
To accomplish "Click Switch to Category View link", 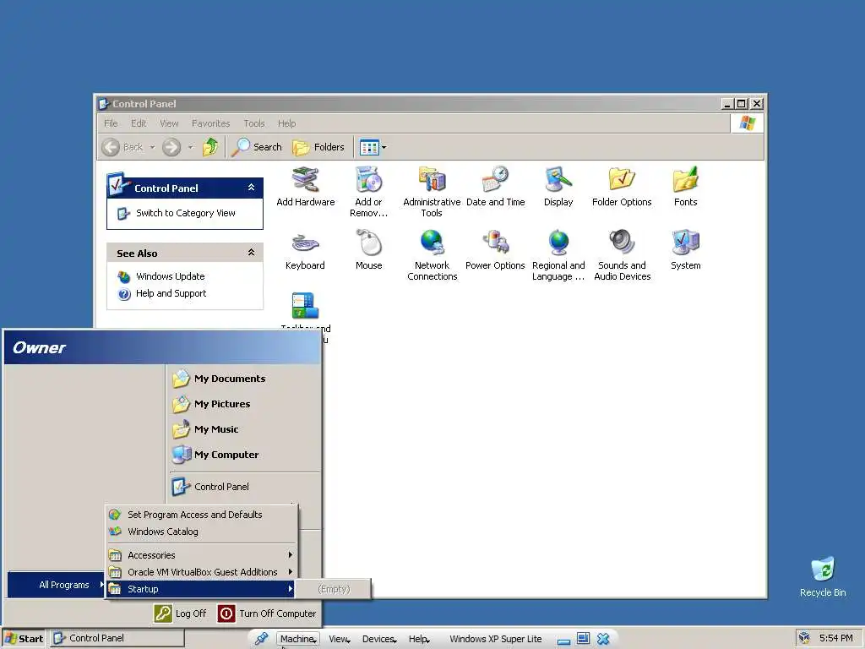I will pyautogui.click(x=177, y=213).
